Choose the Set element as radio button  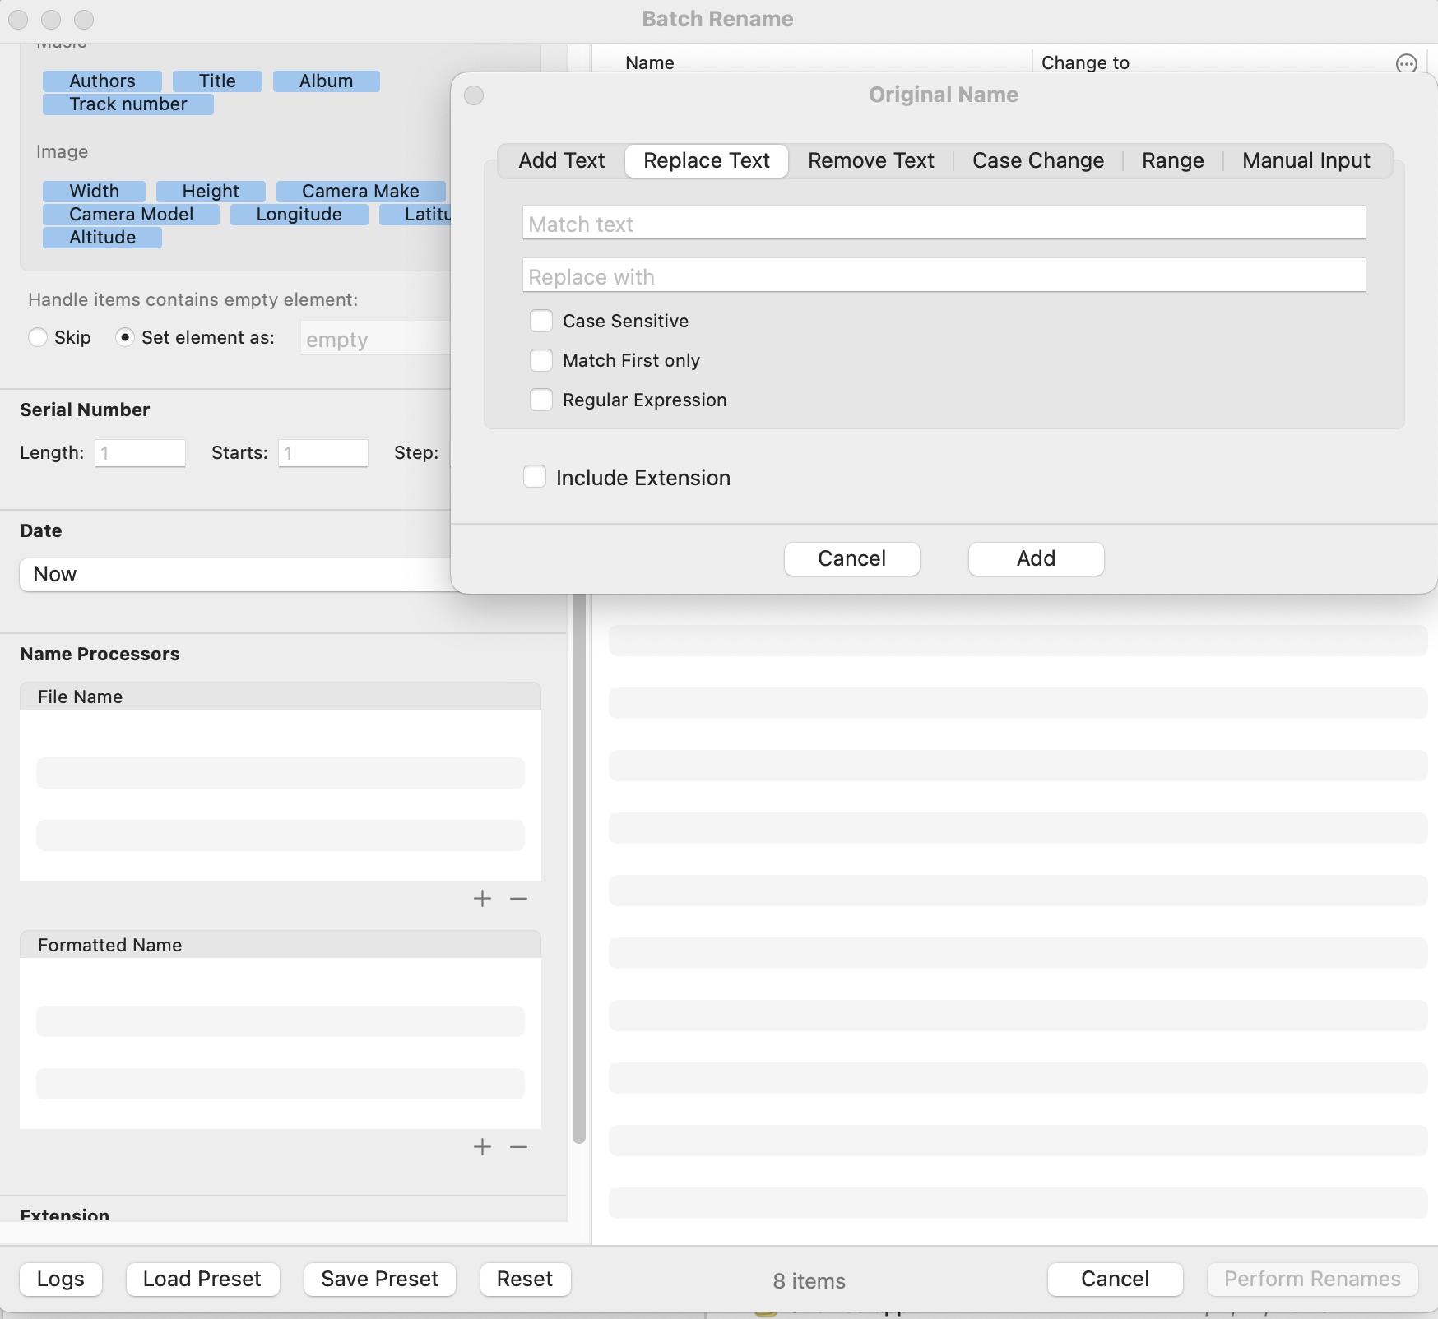point(125,337)
